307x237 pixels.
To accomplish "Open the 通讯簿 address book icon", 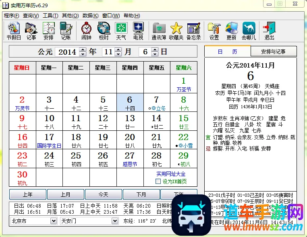I will [159, 31].
